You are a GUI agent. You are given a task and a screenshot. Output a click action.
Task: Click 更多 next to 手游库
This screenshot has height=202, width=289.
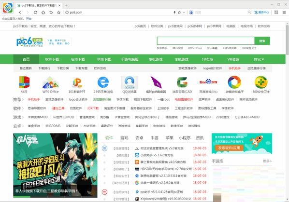click(x=267, y=161)
